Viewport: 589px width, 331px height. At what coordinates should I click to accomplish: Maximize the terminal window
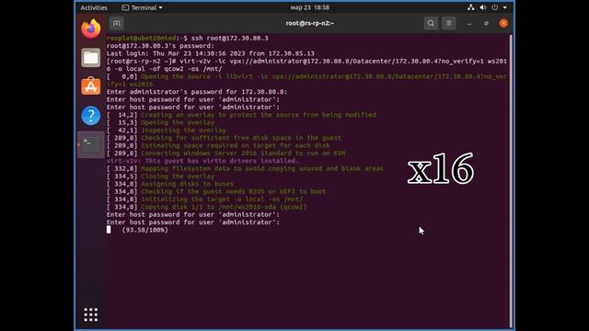486,24
